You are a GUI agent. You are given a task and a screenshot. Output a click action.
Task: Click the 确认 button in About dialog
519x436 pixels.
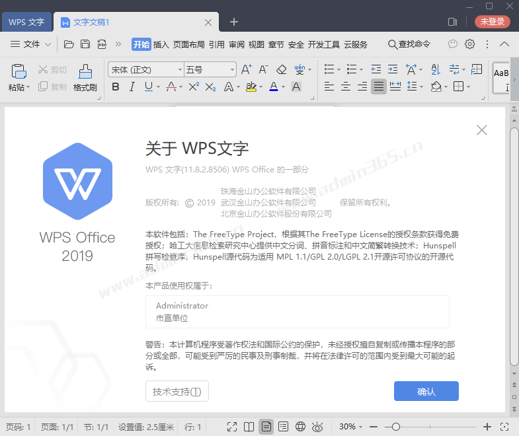[426, 391]
